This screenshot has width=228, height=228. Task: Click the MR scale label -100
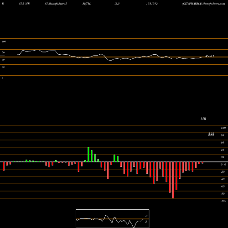point(223,201)
